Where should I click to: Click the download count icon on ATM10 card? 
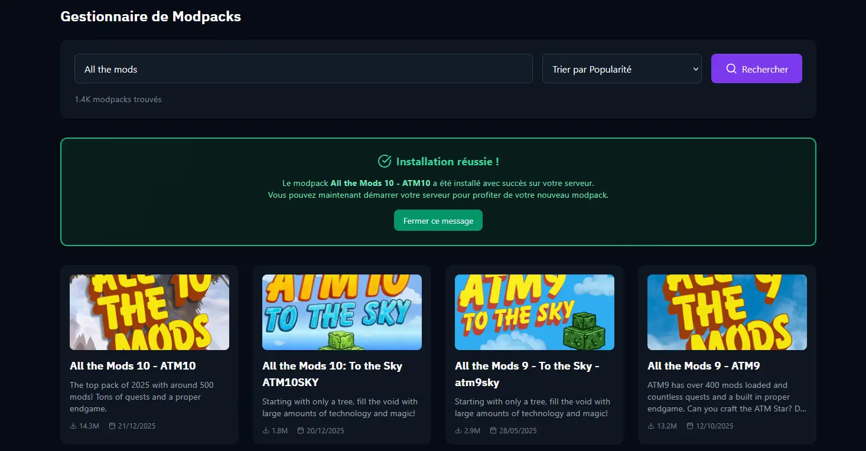(x=73, y=425)
